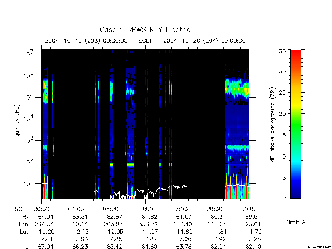This screenshot has width=332, height=249.
Task: Click the L value '62.10'
Action: (x=253, y=247)
